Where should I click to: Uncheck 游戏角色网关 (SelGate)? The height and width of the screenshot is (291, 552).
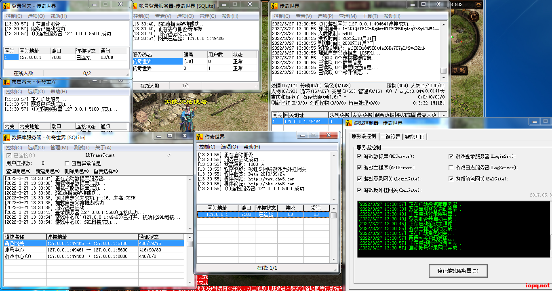451,179
